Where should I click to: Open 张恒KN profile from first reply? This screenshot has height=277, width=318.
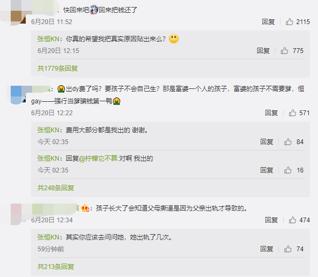(48, 39)
